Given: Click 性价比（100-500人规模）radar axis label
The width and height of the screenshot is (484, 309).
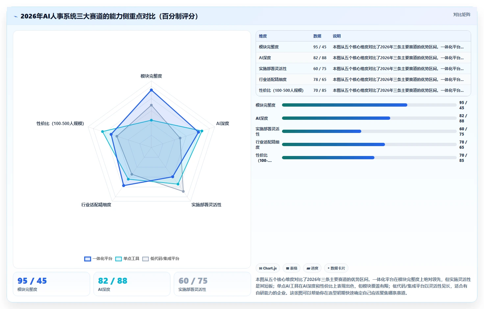Looking at the screenshot, I should pos(60,123).
